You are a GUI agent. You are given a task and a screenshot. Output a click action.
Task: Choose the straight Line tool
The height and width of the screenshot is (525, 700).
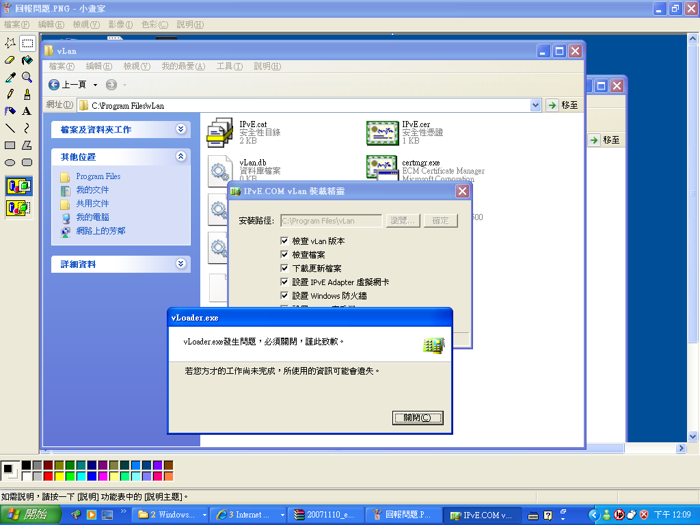coord(10,128)
